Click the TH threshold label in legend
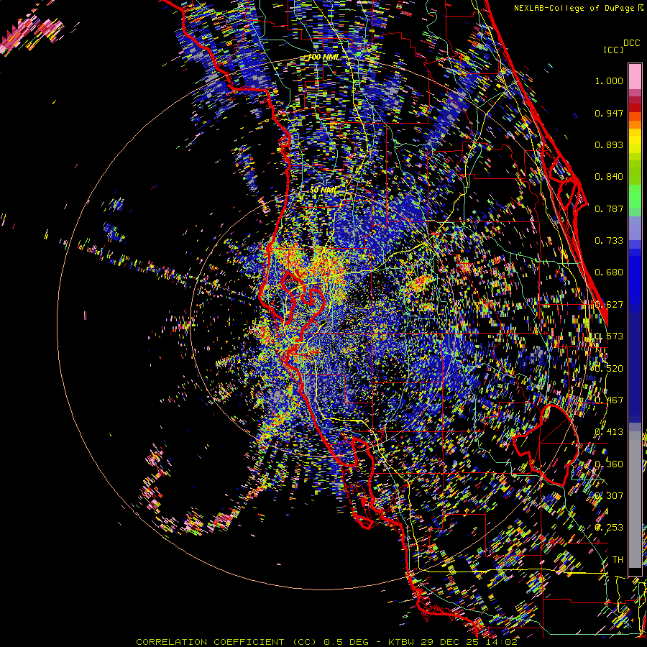The height and width of the screenshot is (647, 647). coord(618,559)
